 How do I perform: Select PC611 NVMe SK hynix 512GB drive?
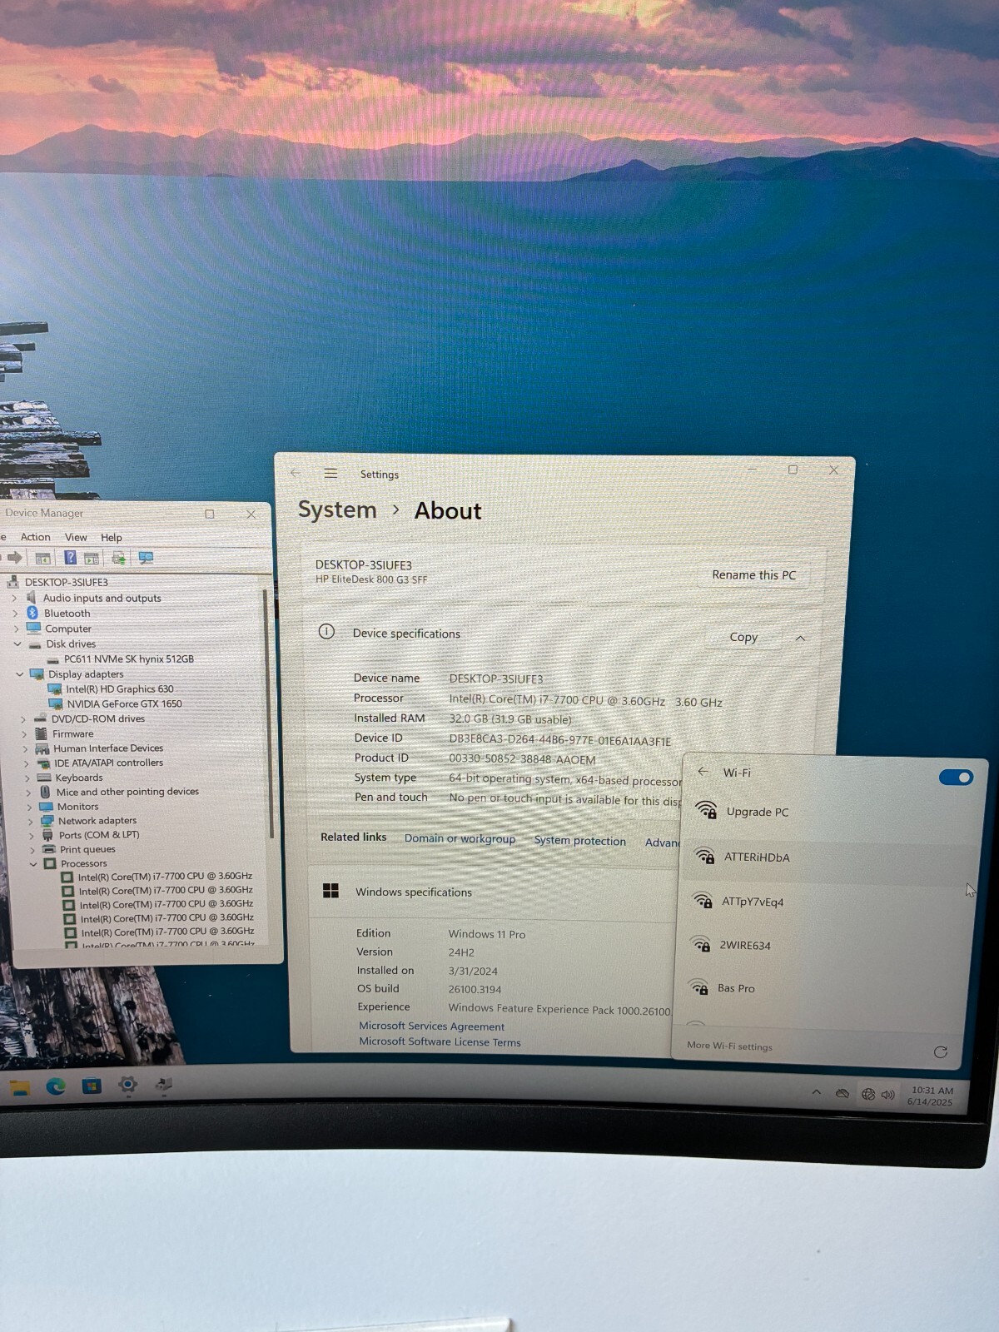tap(128, 659)
